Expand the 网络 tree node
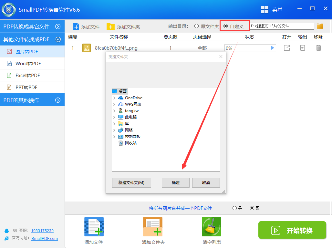 (114, 130)
